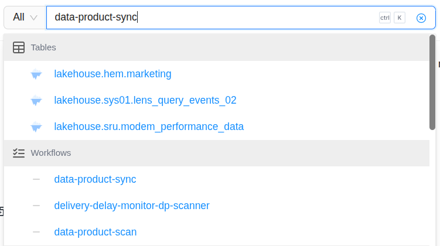Viewport: 440px width, 246px height.
Task: Click the dash icon beside data-product-scan
Action: tap(36, 232)
